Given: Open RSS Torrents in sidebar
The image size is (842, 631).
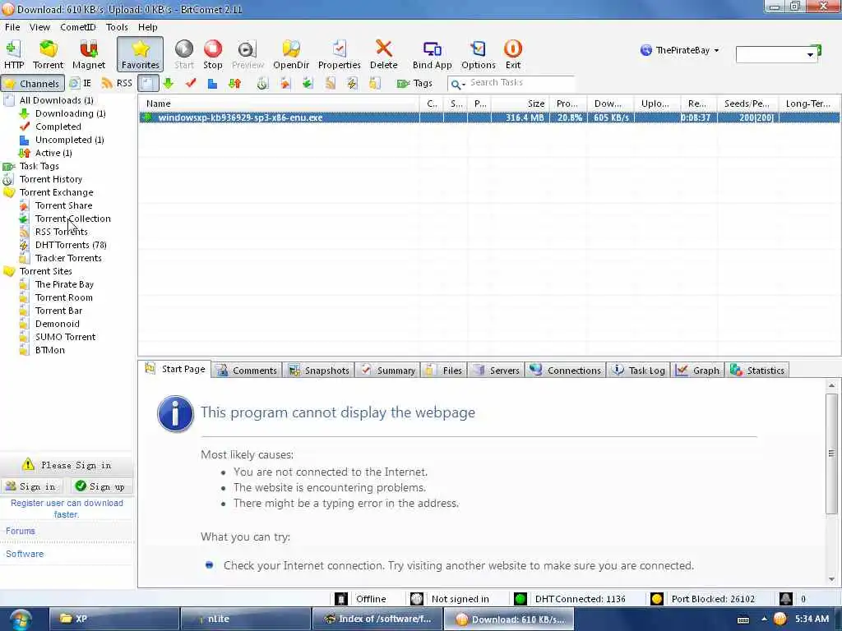Looking at the screenshot, I should click(x=61, y=232).
